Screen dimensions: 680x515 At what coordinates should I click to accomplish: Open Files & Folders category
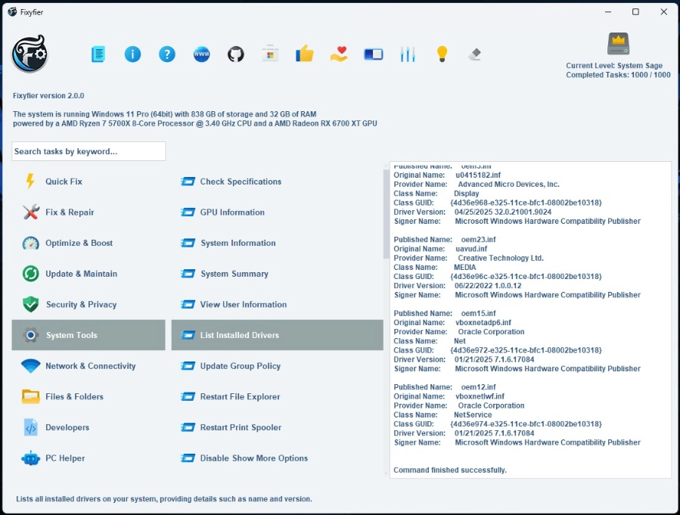point(88,397)
